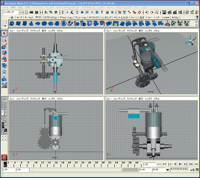Open the ウィンドウ menu in menu bar

[49, 8]
